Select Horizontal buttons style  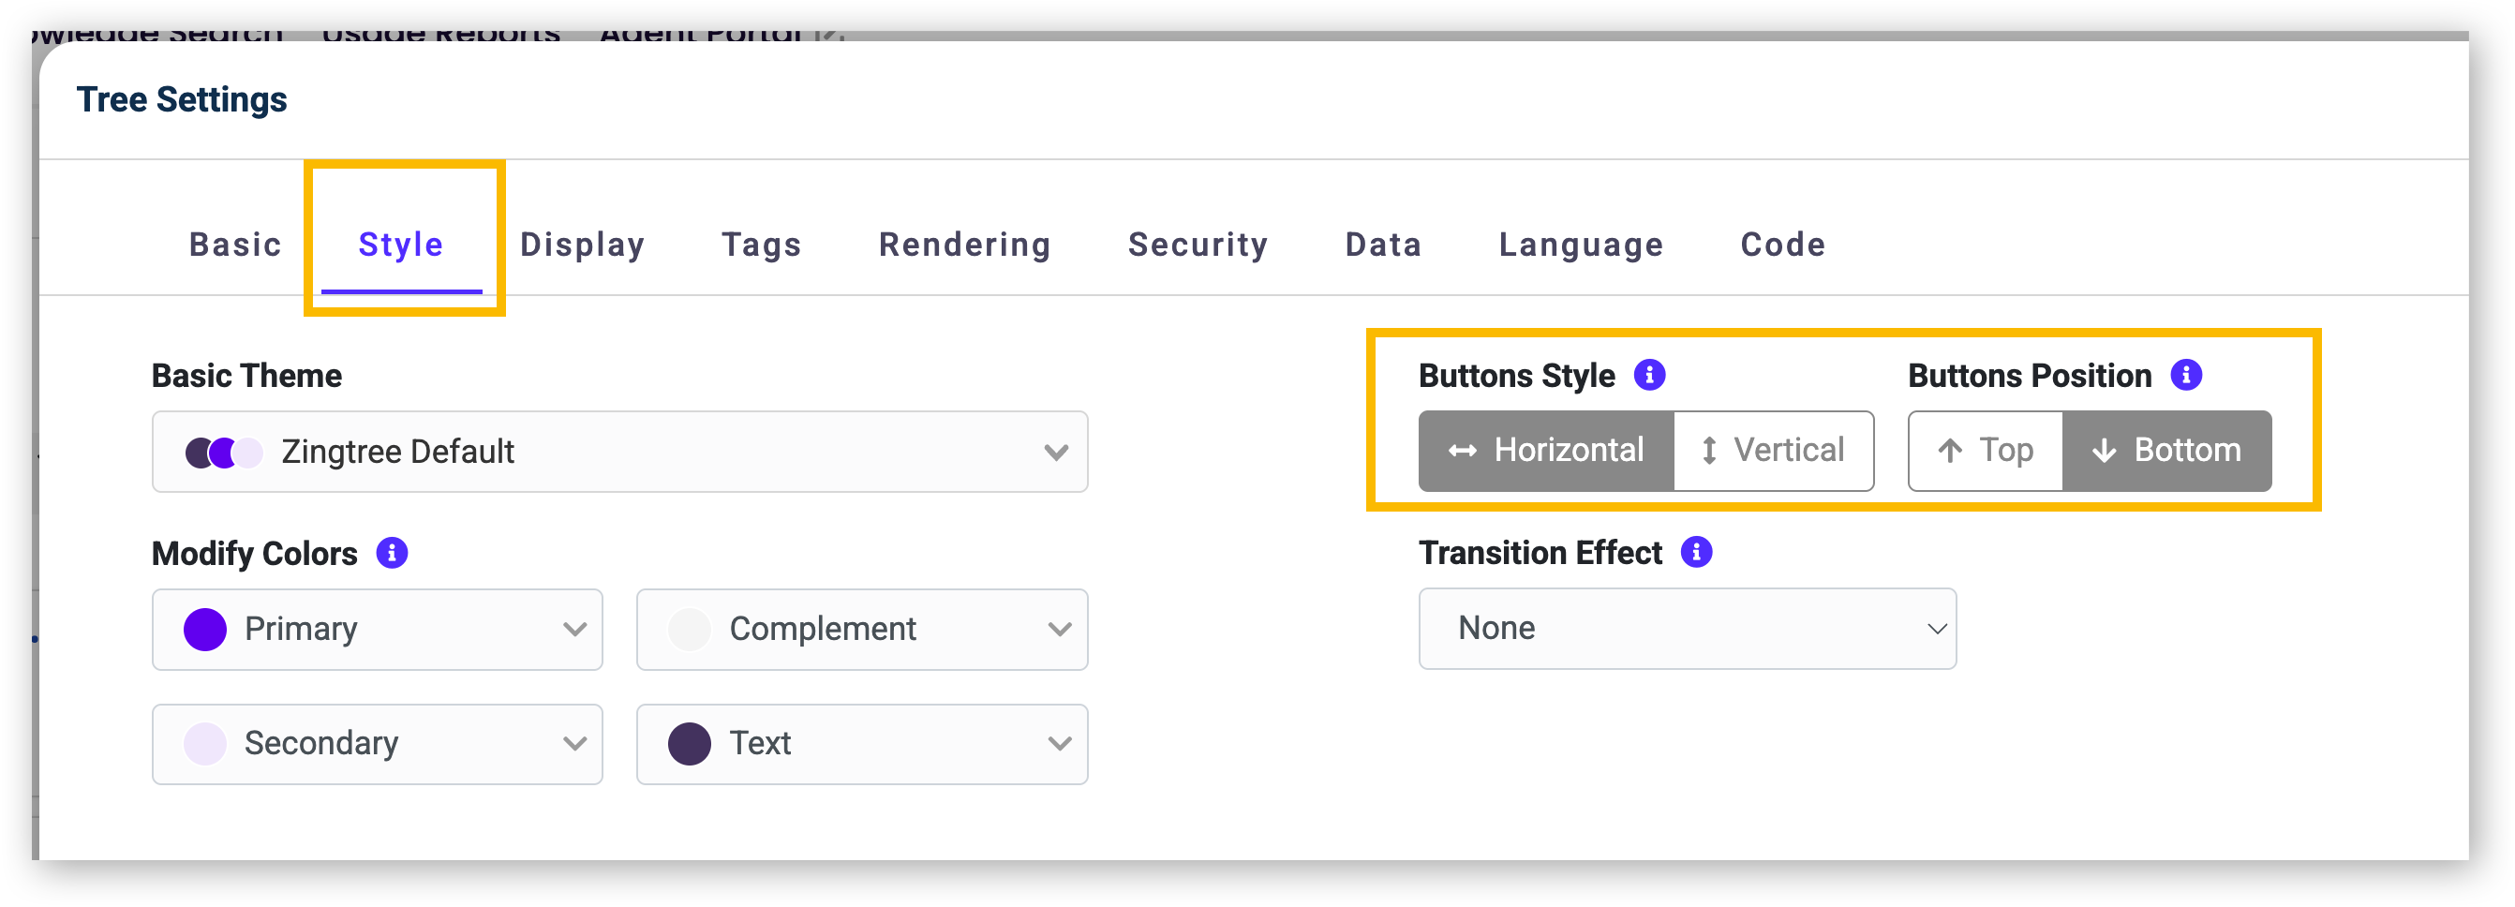1546,450
